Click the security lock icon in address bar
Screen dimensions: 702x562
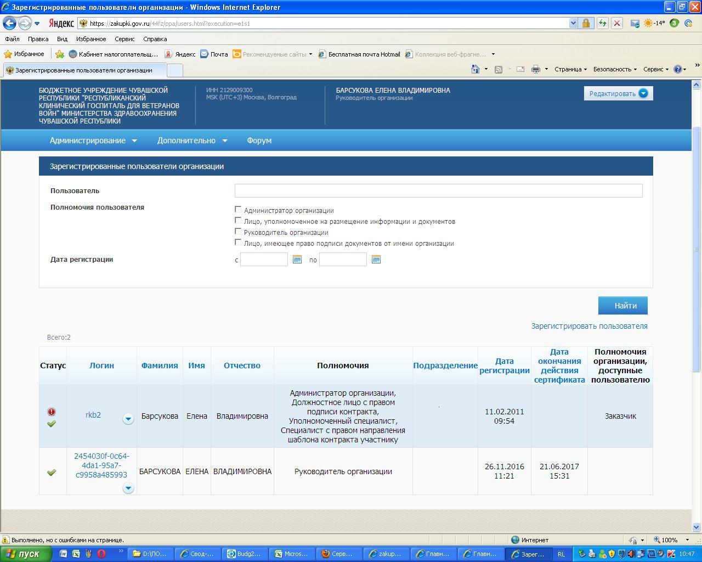tap(586, 23)
